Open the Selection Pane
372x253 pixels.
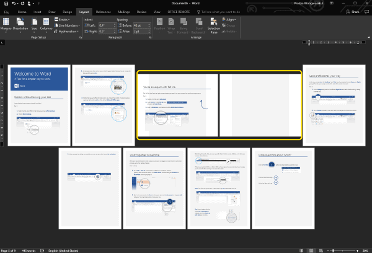click(213, 25)
